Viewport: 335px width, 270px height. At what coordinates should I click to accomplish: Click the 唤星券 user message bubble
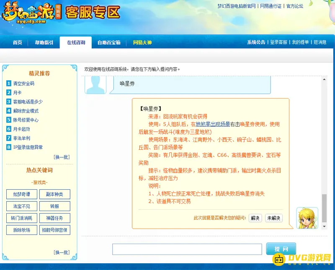(190, 85)
